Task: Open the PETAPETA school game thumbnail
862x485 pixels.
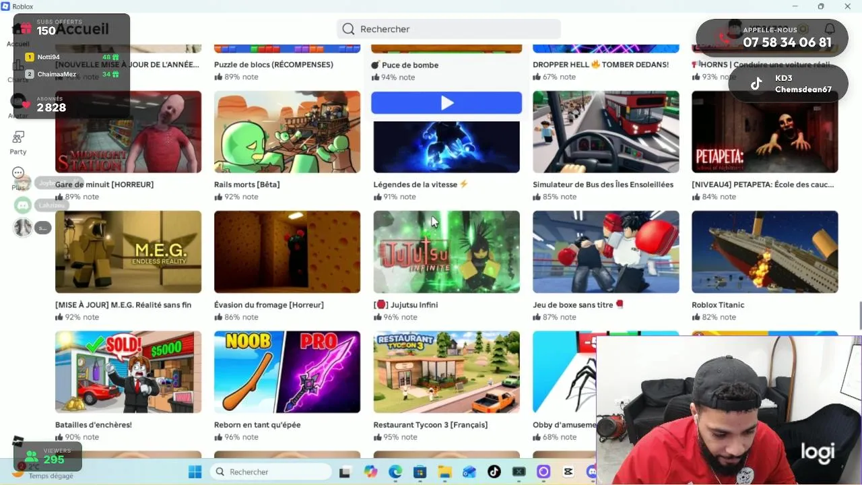Action: pos(765,132)
